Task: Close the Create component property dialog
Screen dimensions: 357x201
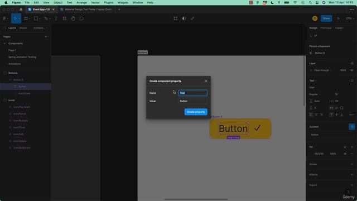Action: pyautogui.click(x=206, y=81)
